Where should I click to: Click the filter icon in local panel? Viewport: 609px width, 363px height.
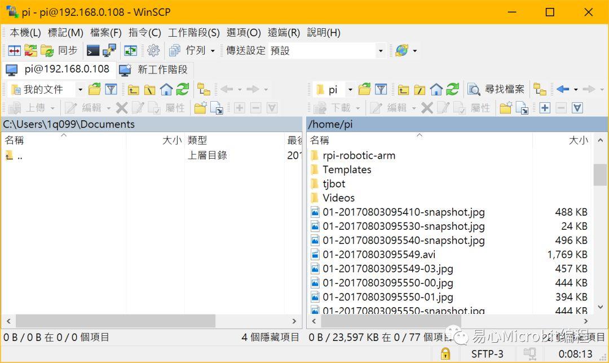click(111, 89)
